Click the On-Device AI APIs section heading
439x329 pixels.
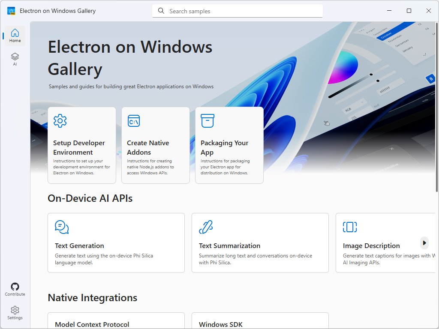[90, 198]
